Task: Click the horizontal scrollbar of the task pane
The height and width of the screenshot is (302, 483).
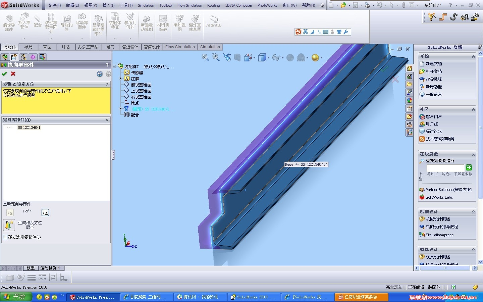Action: [x=446, y=268]
